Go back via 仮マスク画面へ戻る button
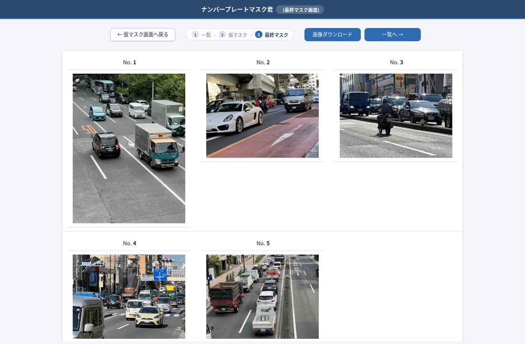This screenshot has width=525, height=344. pyautogui.click(x=143, y=34)
